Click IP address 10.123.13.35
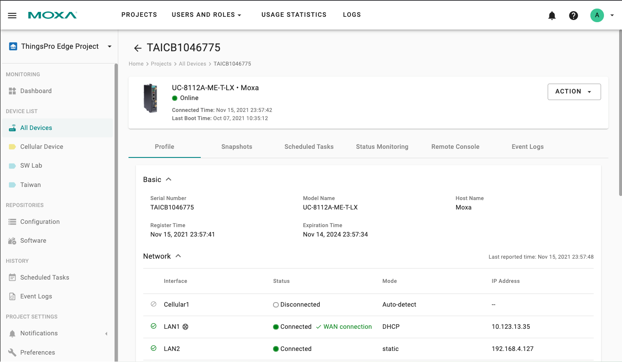Viewport: 622px width, 362px height. [511, 327]
